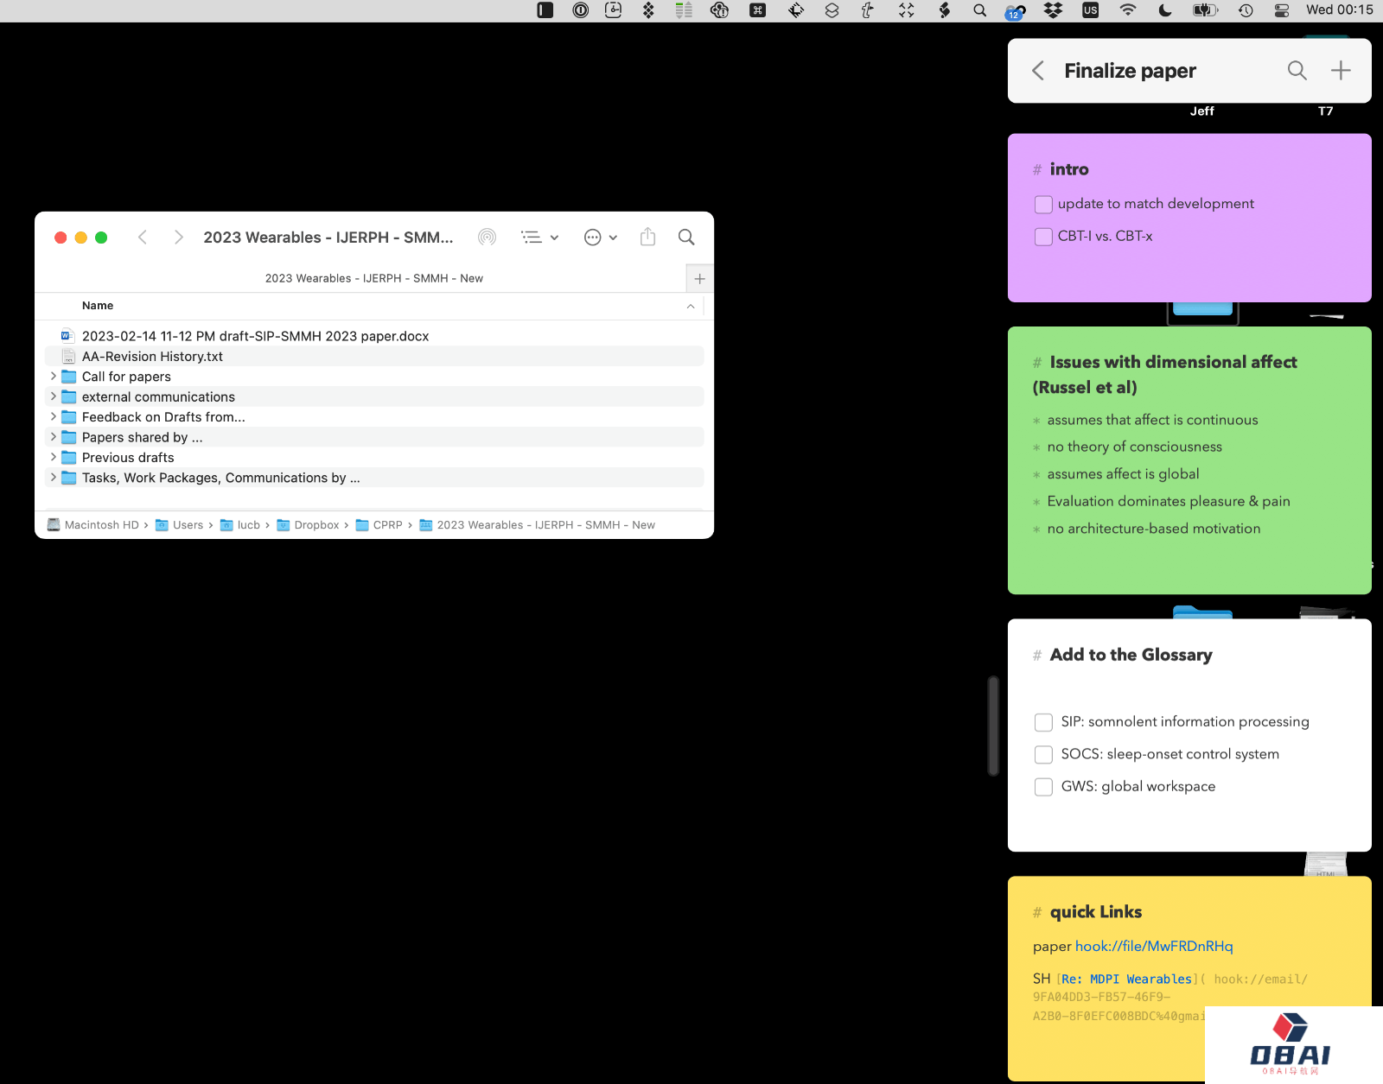Viewport: 1383px width, 1084px height.
Task: Click Dropbox in the Finder path bar
Action: (315, 525)
